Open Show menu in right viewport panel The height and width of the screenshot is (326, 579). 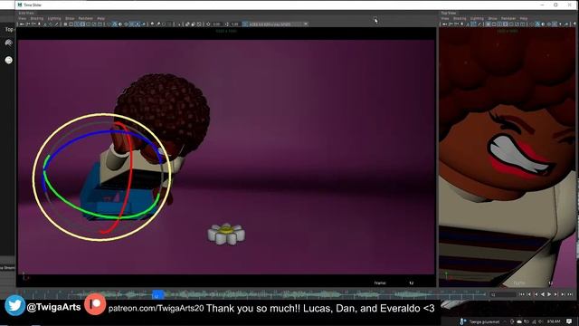pos(492,18)
